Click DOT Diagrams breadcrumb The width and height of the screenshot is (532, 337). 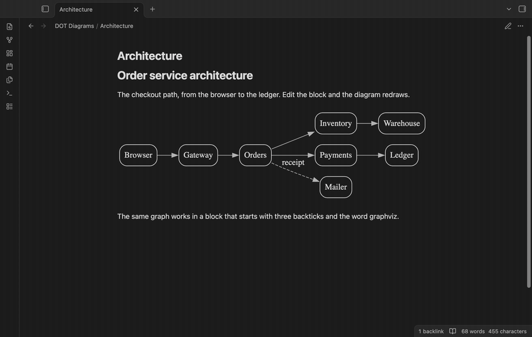pyautogui.click(x=74, y=26)
